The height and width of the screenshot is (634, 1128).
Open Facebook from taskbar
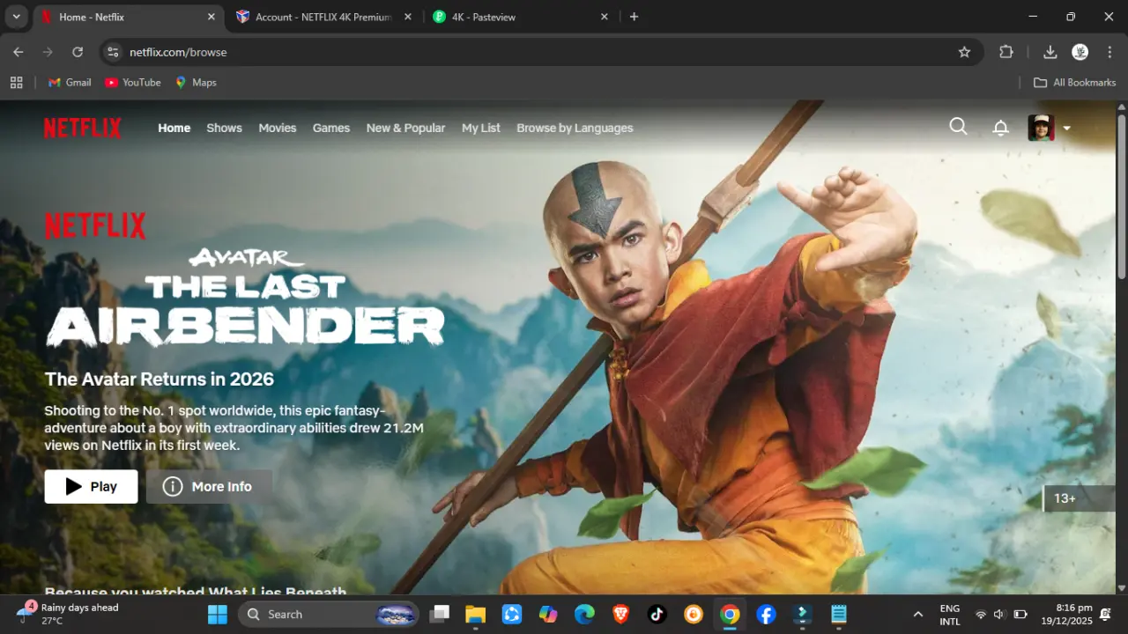tap(766, 614)
